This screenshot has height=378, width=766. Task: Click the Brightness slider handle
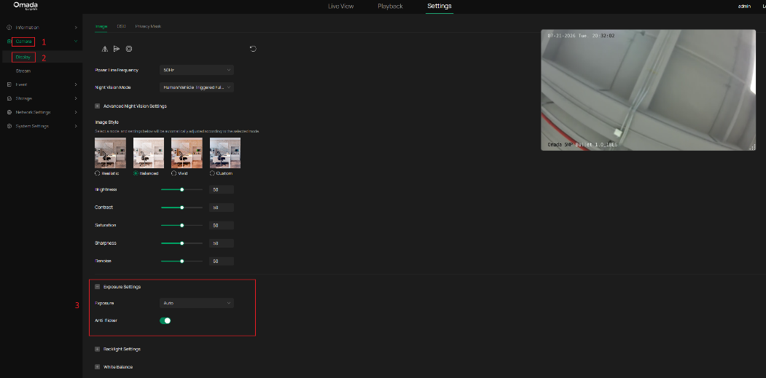tap(181, 189)
